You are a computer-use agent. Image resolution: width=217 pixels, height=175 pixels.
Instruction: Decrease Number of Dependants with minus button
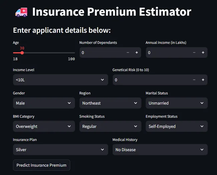coord(128,53)
